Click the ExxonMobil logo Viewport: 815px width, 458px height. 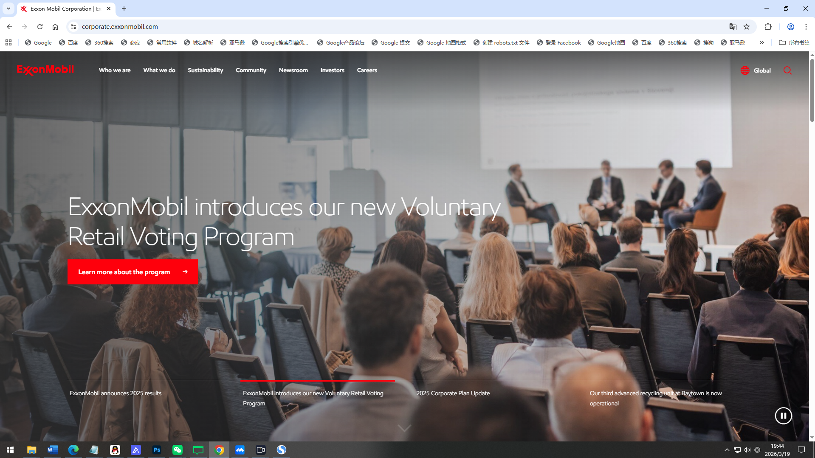point(45,70)
